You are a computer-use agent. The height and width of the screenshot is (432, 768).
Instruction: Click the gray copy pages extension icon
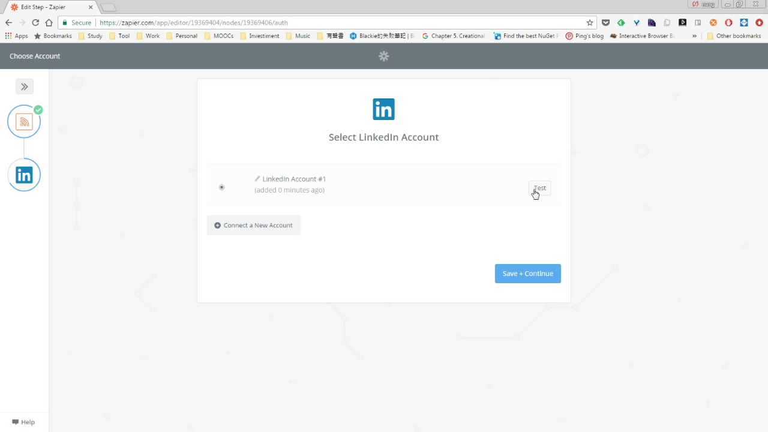pyautogui.click(x=667, y=23)
